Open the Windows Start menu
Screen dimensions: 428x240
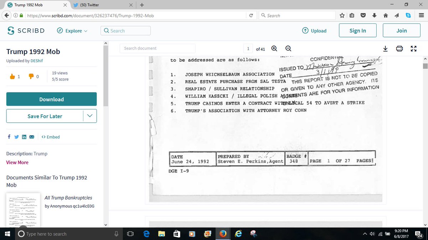pos(7,234)
